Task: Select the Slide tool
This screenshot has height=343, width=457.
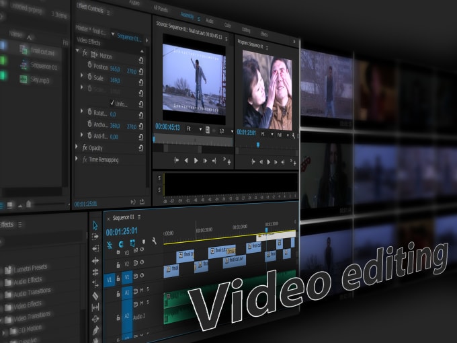Action: [x=95, y=319]
